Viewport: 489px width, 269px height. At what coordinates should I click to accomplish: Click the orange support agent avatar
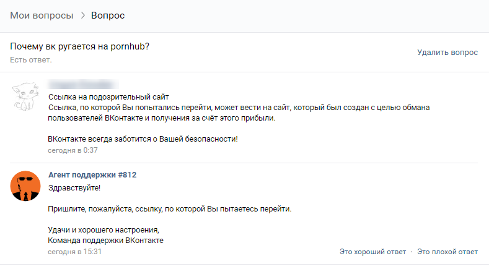coord(26,185)
